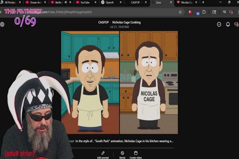Close the active Sora tab

[x=171, y=2]
